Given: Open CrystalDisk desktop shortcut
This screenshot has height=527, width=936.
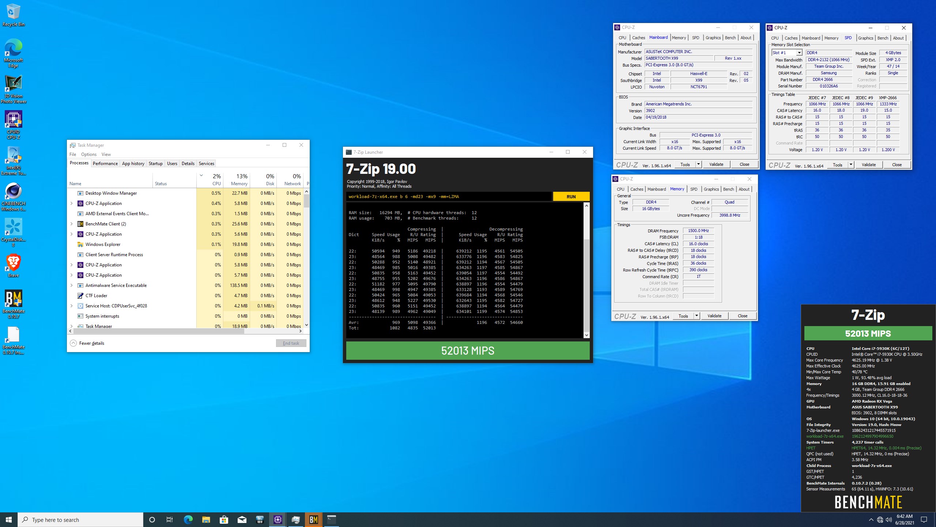Looking at the screenshot, I should tap(14, 232).
